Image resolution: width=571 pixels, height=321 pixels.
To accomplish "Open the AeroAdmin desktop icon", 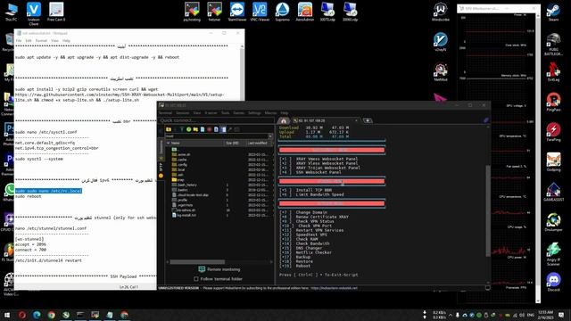I will (x=305, y=12).
